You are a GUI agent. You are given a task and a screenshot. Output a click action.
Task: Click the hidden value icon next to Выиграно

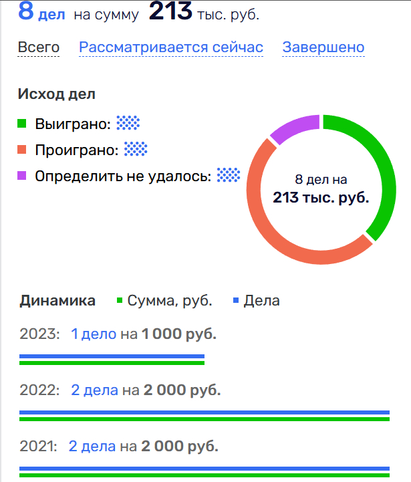[x=128, y=123]
